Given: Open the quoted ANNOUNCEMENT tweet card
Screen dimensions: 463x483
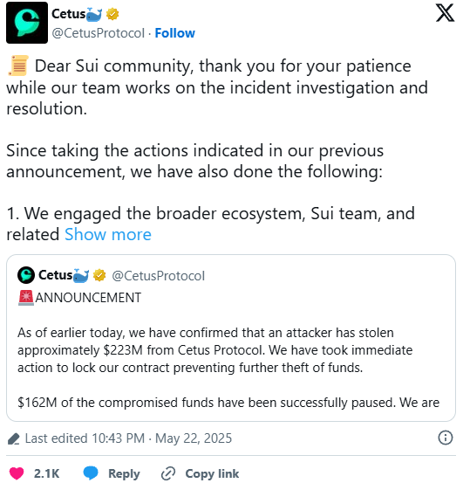Looking at the screenshot, I should pos(231,338).
